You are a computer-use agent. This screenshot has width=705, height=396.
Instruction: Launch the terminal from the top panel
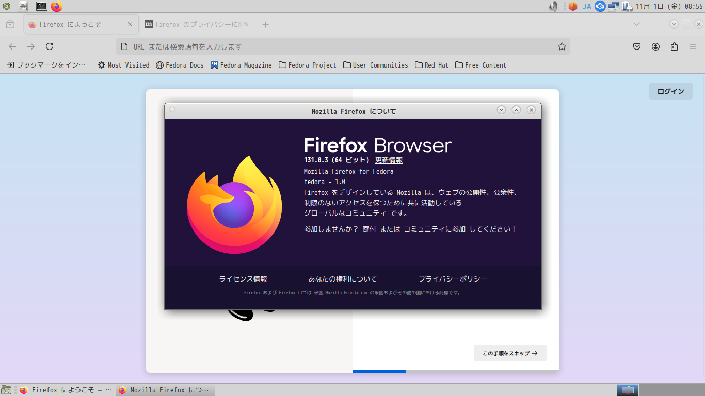[x=42, y=6]
